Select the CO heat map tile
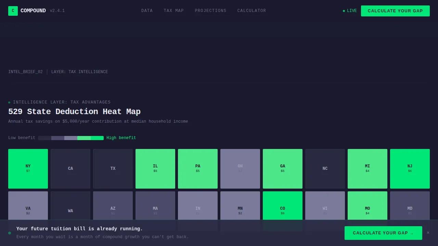The image size is (438, 246). (x=283, y=206)
